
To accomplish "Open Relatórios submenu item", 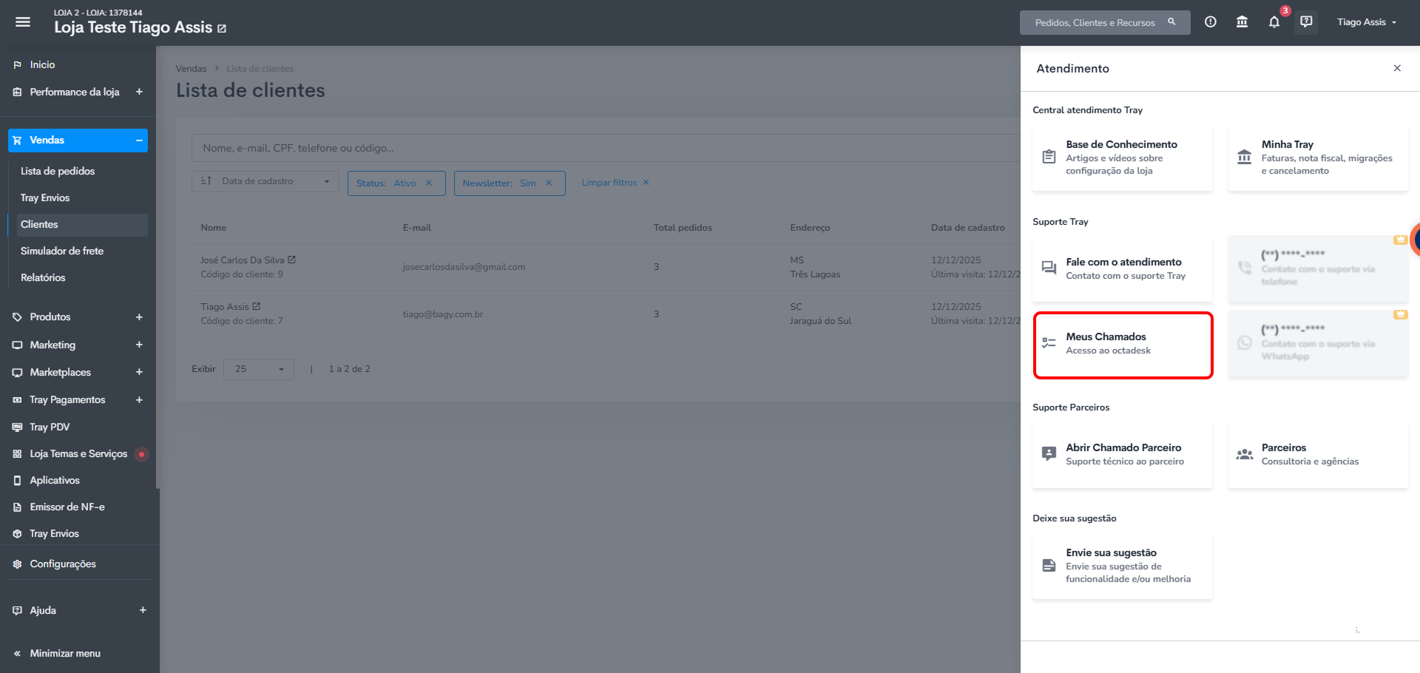I will (x=43, y=278).
